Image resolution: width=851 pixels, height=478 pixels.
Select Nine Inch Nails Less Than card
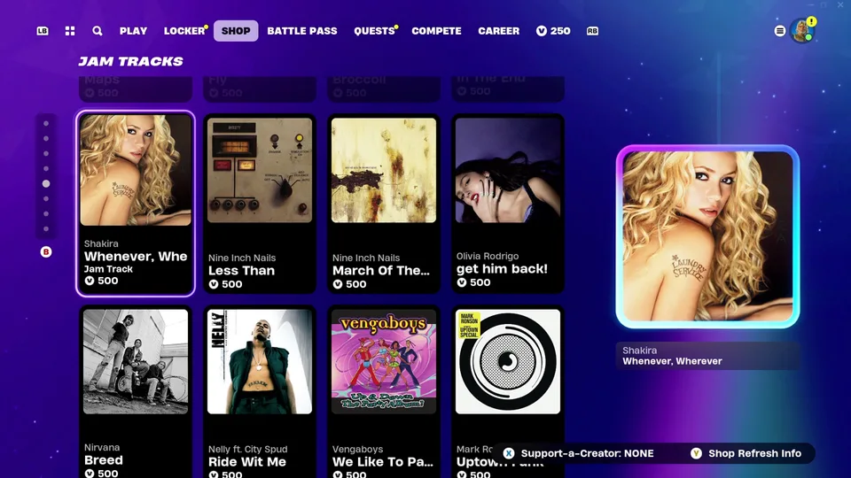pyautogui.click(x=260, y=204)
